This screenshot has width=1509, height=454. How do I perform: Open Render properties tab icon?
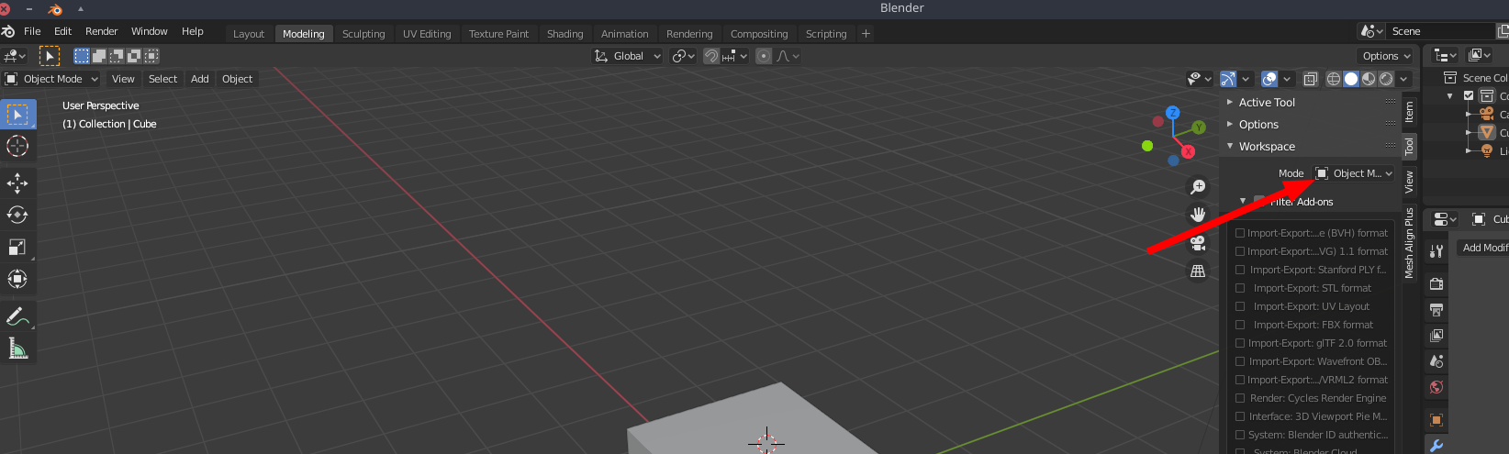pos(1436,284)
